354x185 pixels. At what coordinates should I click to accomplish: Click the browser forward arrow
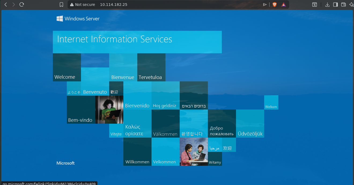click(14, 5)
